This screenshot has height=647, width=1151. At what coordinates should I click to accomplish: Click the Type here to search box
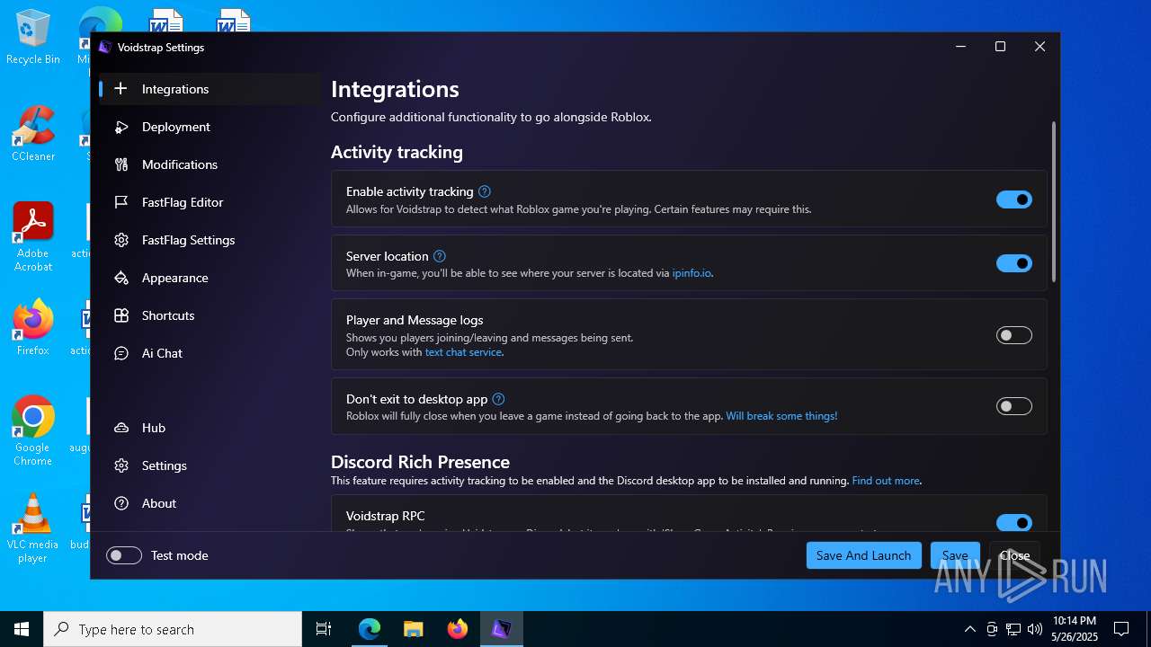(x=173, y=629)
